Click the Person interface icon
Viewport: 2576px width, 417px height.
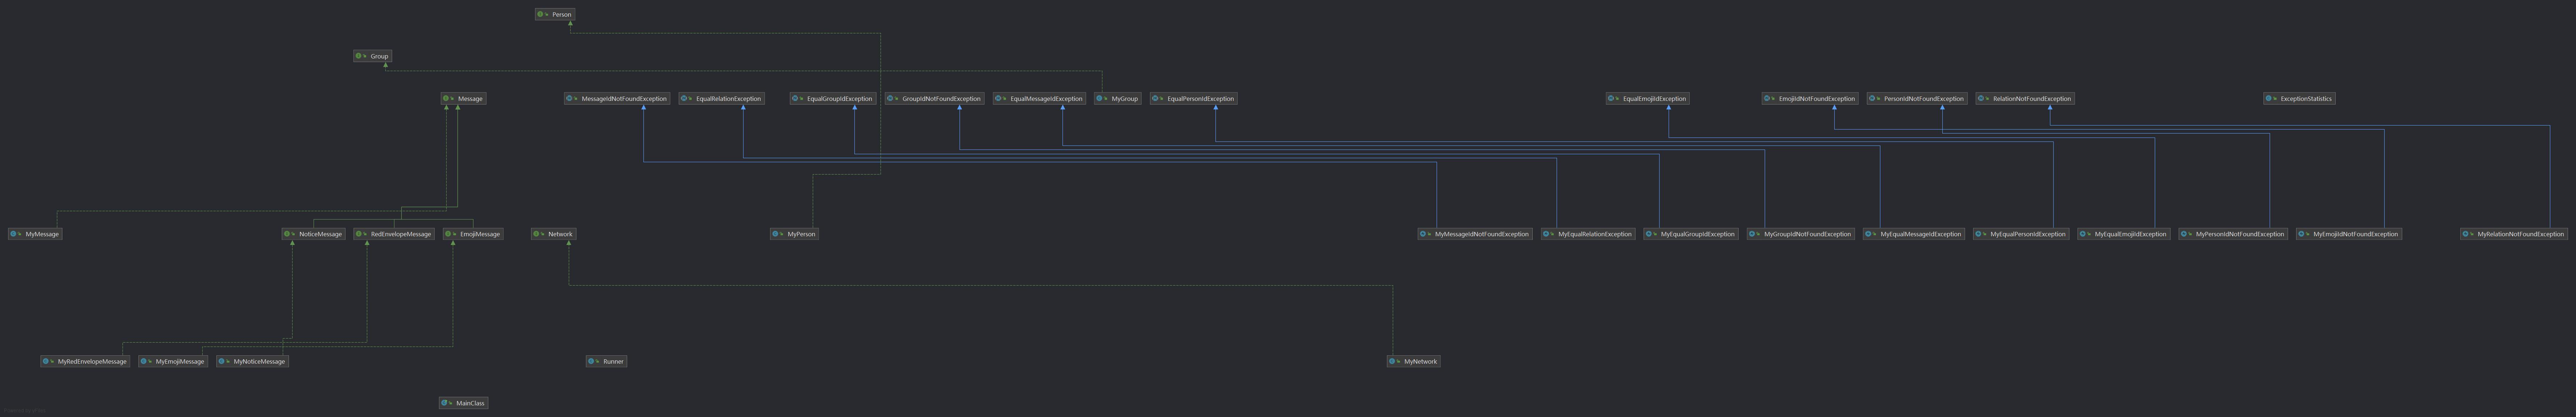pos(541,14)
